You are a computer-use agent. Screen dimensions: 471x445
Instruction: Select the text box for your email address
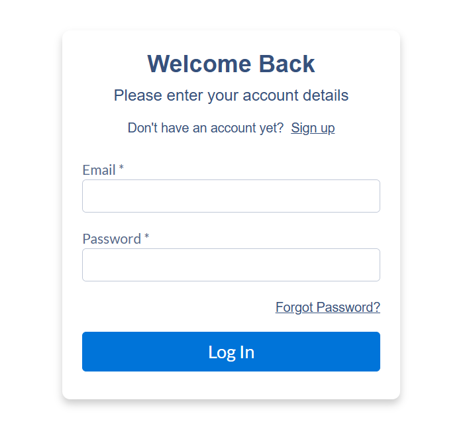click(x=231, y=196)
